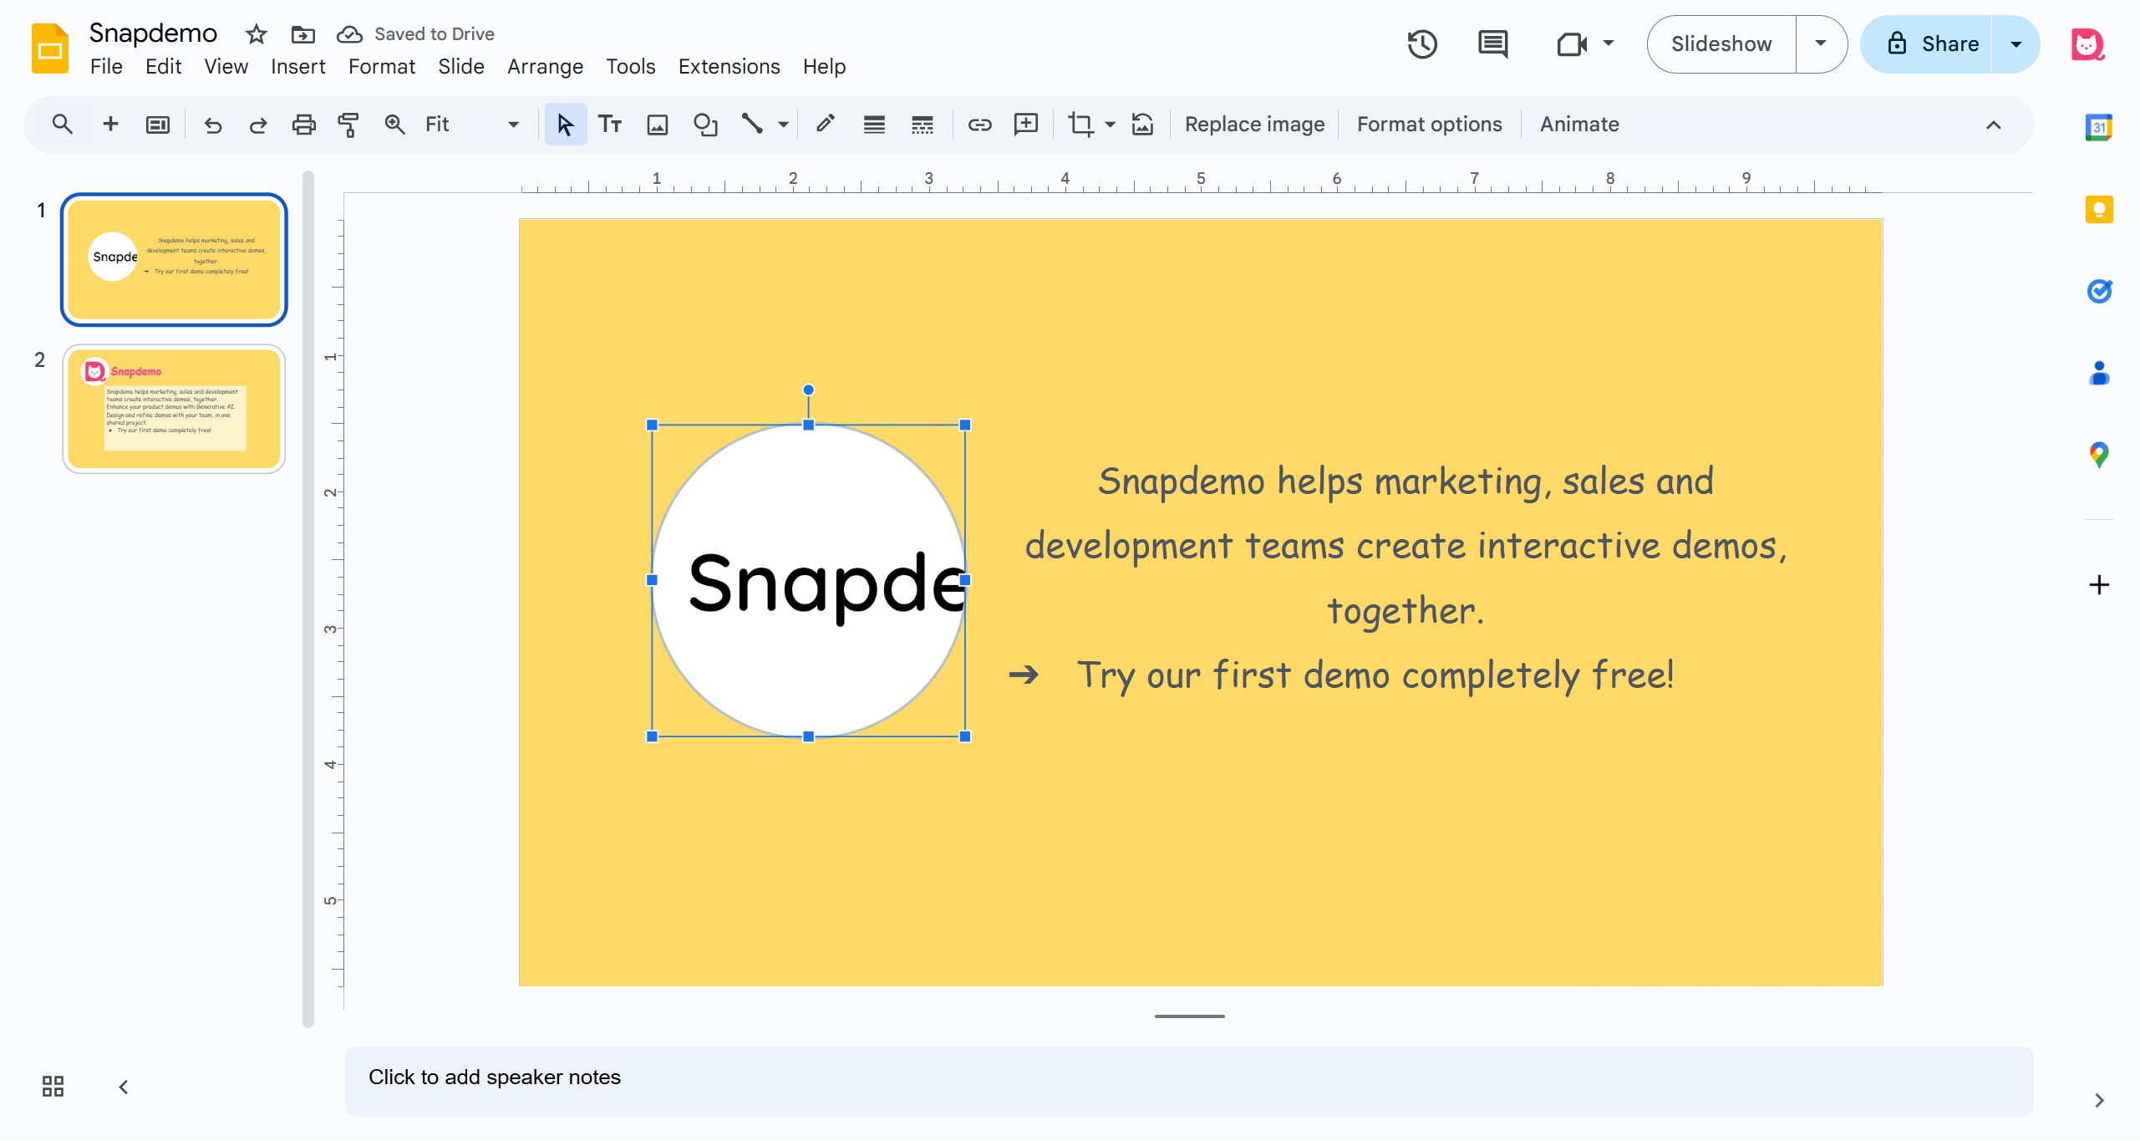Click the slide layout icon
The width and height of the screenshot is (2140, 1141).
tap(157, 125)
